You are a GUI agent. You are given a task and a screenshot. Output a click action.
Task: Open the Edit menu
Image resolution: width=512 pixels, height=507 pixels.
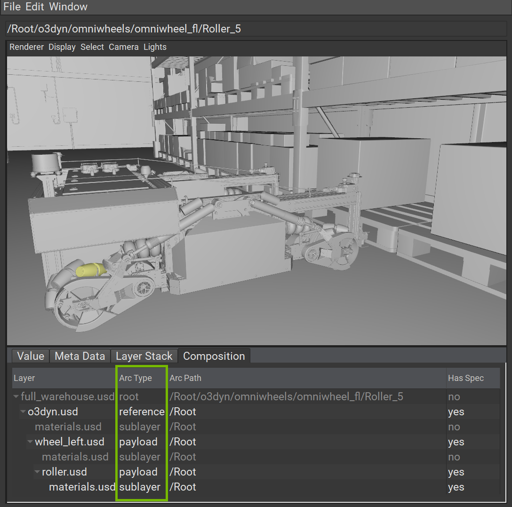point(35,7)
